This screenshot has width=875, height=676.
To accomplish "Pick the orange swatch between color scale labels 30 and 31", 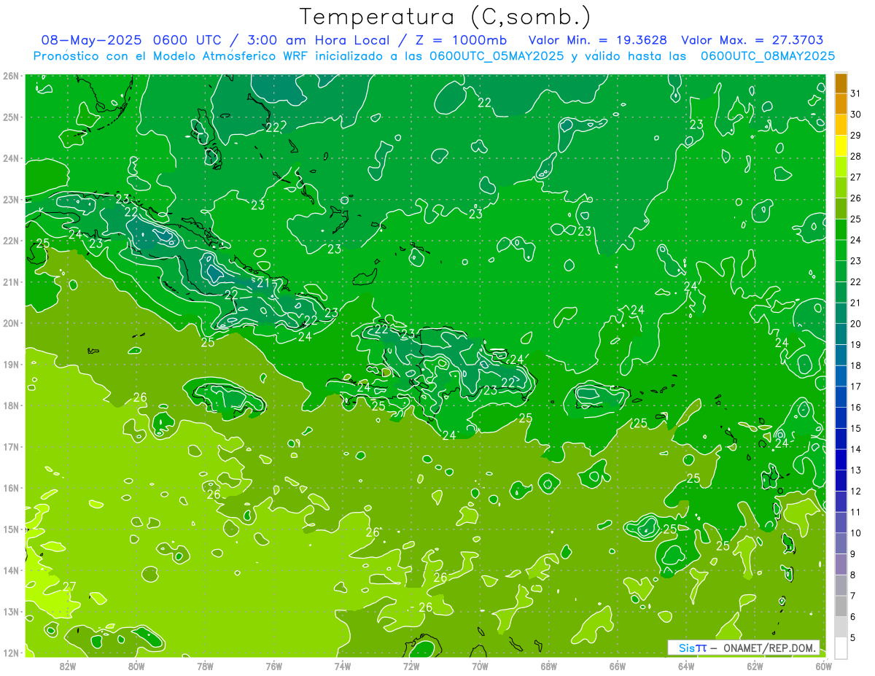I will tap(841, 104).
